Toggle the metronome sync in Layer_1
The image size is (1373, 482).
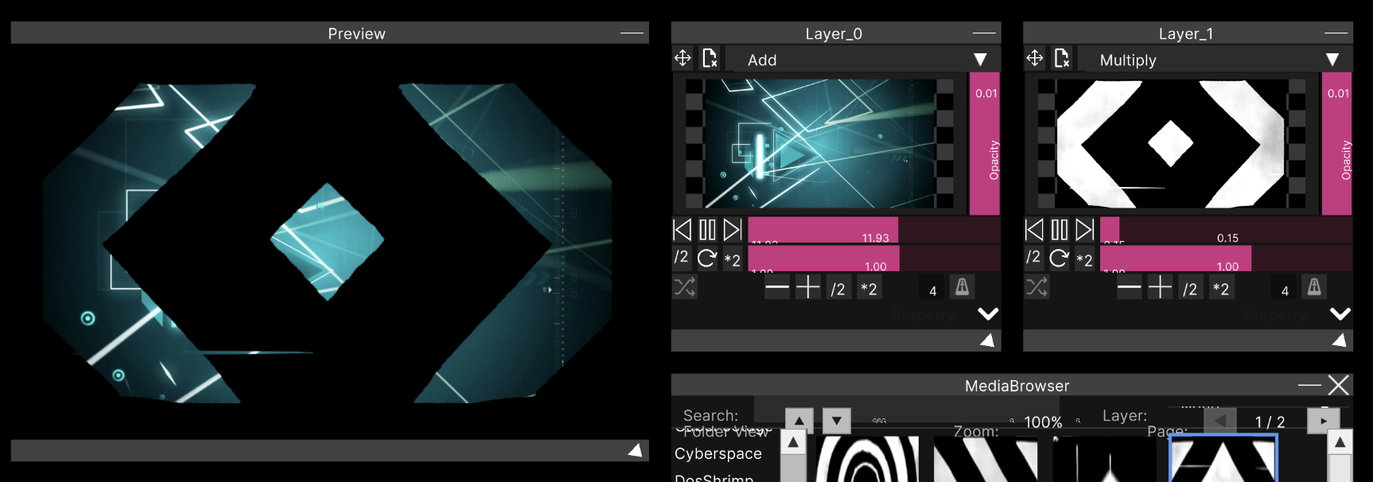[x=1314, y=286]
